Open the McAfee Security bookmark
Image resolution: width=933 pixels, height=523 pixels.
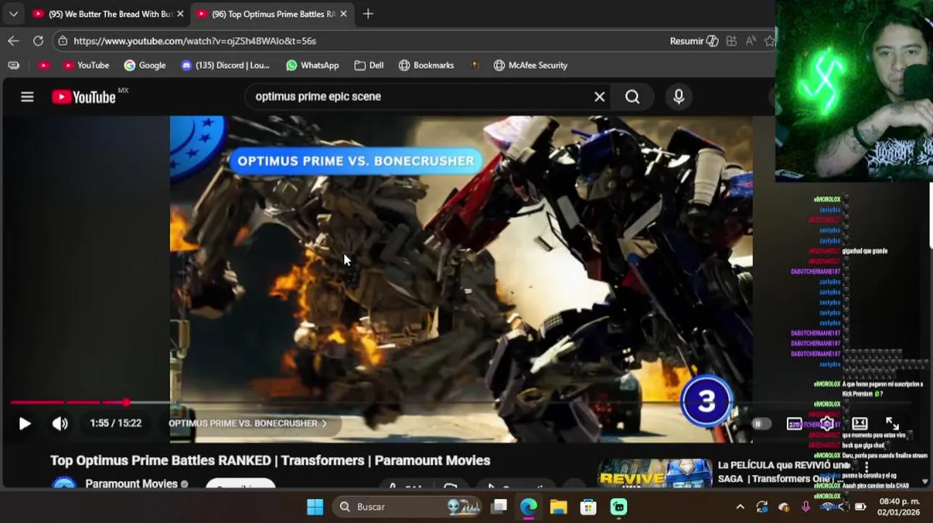pyautogui.click(x=530, y=65)
